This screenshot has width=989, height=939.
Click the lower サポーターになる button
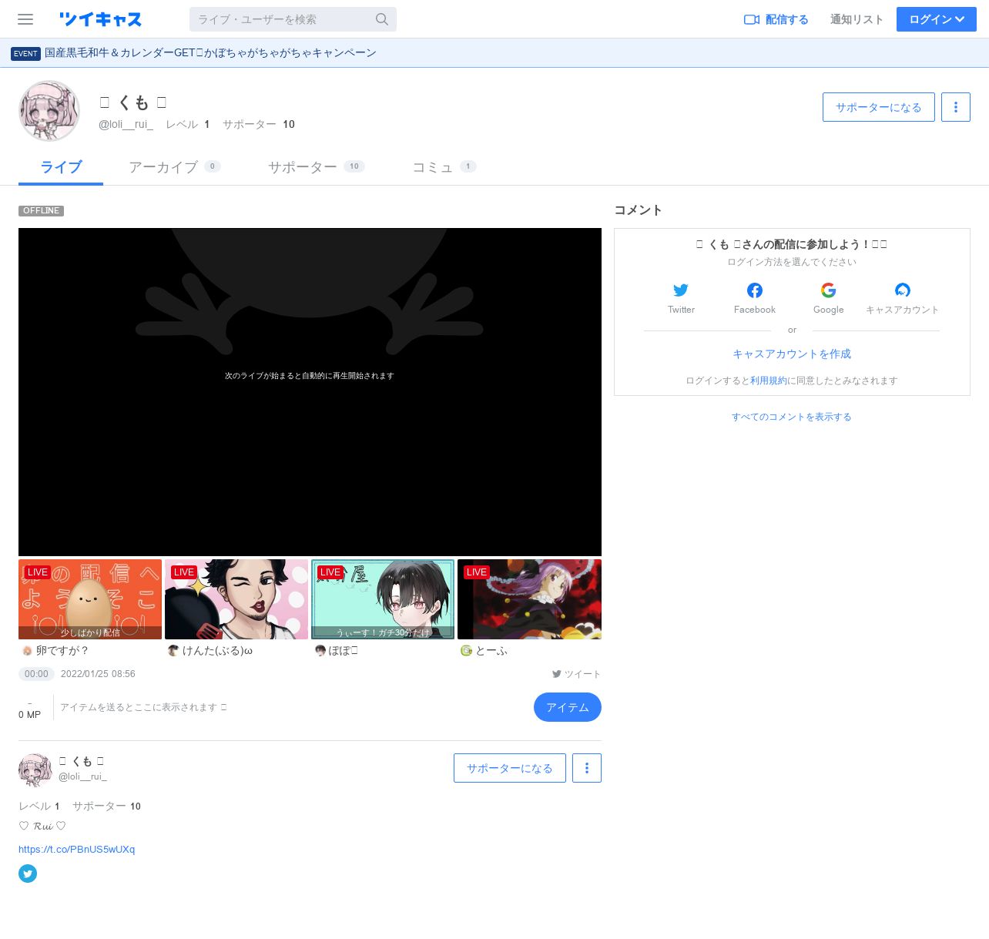(x=510, y=768)
